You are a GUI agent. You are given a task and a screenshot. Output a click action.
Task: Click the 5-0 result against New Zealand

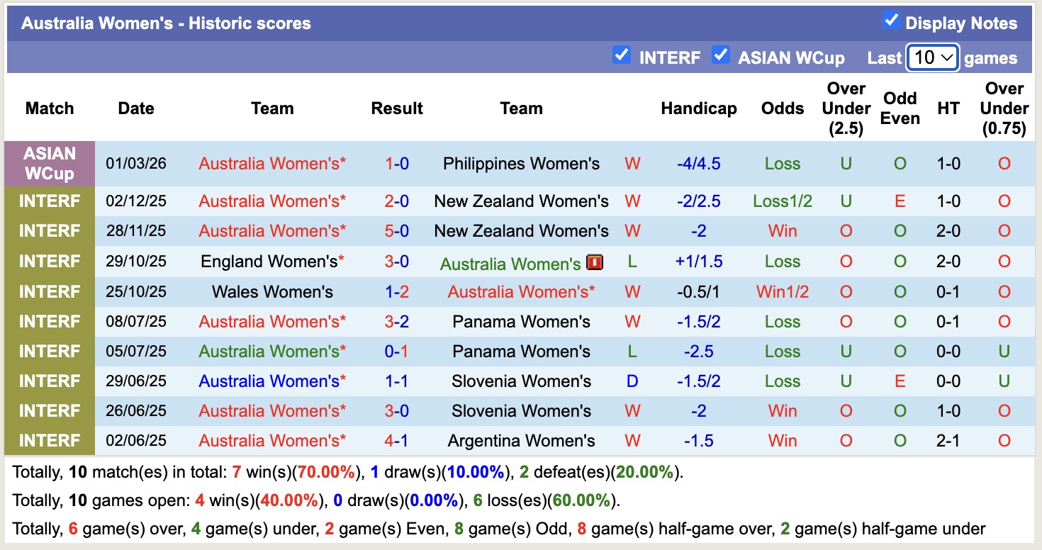[396, 231]
